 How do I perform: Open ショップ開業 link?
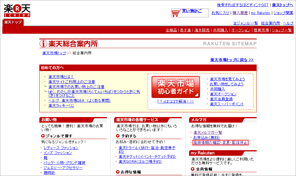pyautogui.click(x=283, y=13)
